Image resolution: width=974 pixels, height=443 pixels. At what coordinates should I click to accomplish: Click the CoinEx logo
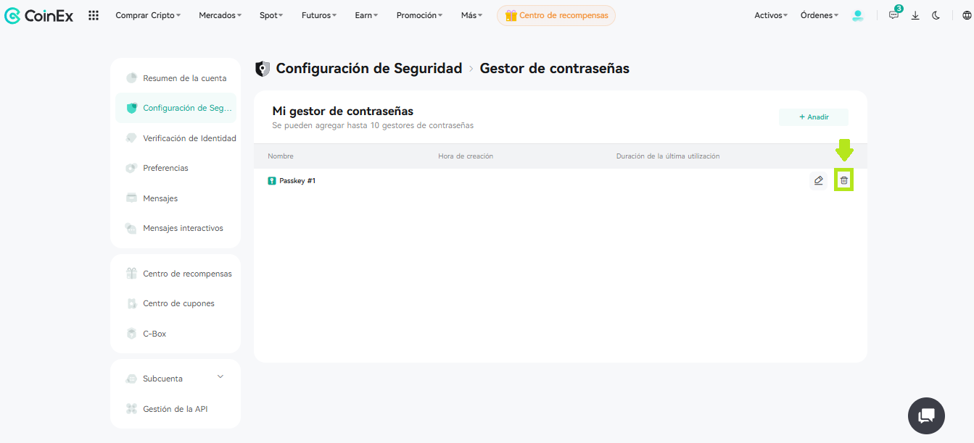click(39, 15)
